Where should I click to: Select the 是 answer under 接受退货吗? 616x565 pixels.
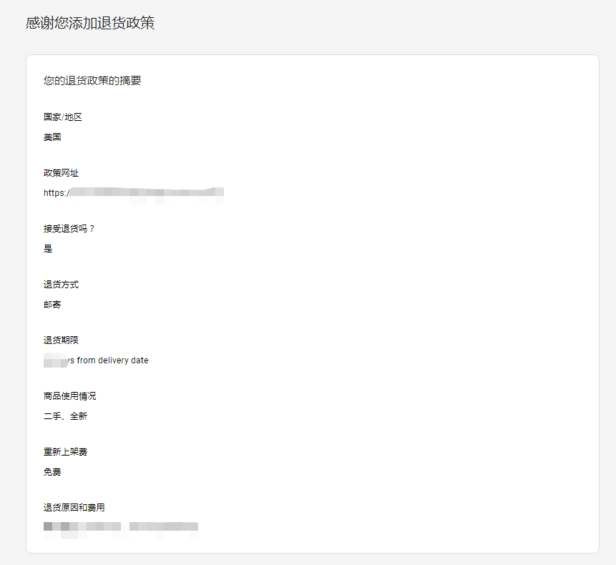[x=47, y=248]
